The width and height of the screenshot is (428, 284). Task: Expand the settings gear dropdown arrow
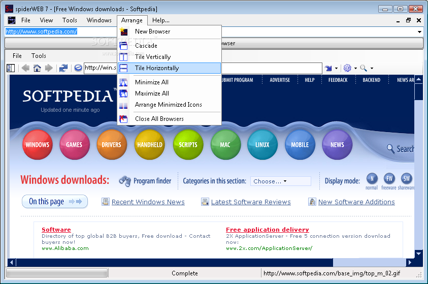click(355, 68)
